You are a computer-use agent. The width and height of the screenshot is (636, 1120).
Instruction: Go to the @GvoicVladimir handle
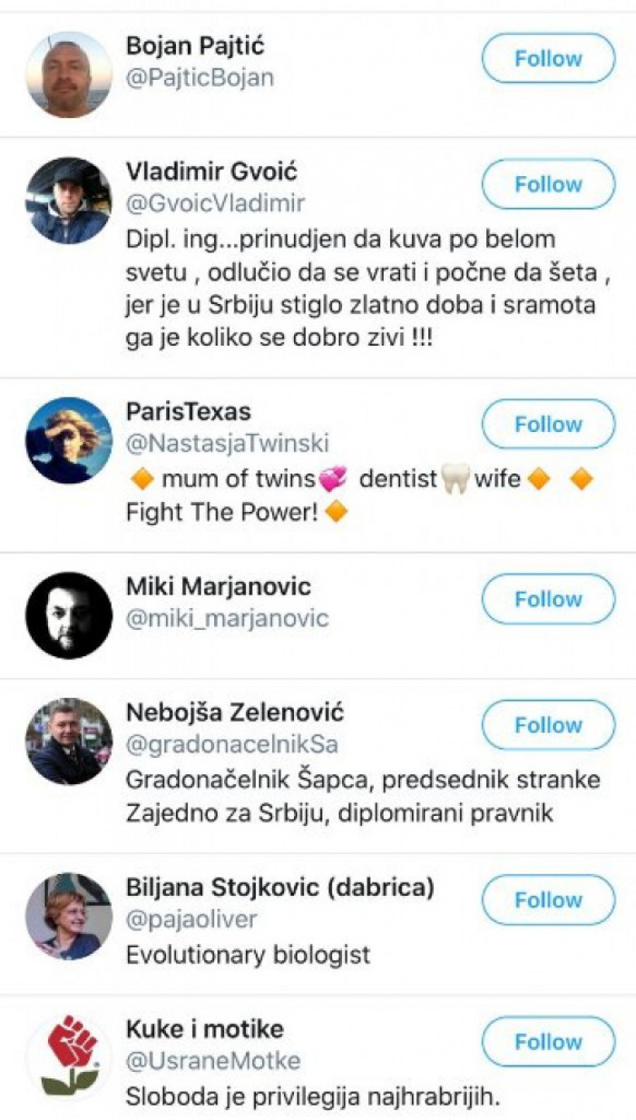click(x=215, y=204)
